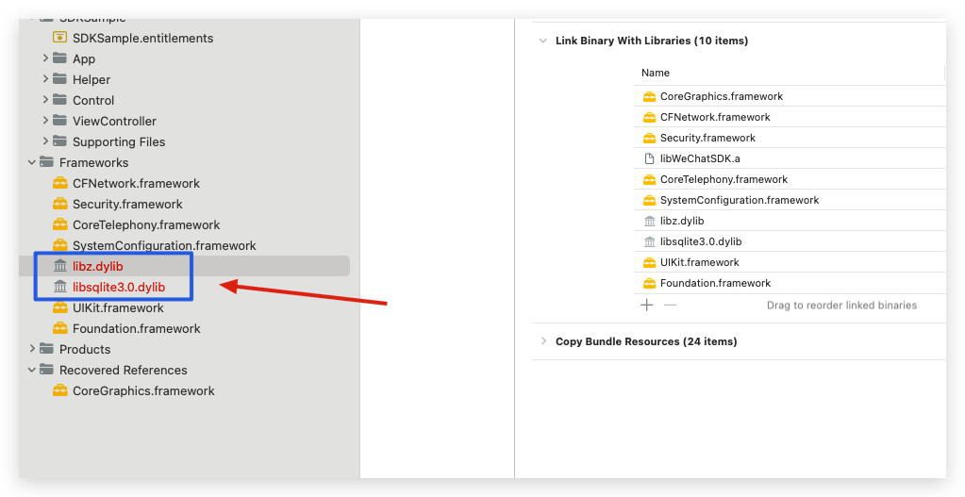The width and height of the screenshot is (965, 497).
Task: Click the Name column header
Action: click(656, 73)
